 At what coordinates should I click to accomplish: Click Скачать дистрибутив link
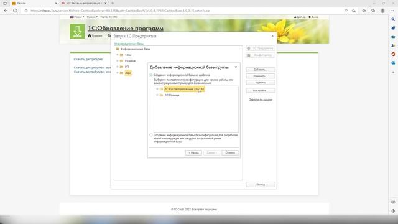[88, 59]
